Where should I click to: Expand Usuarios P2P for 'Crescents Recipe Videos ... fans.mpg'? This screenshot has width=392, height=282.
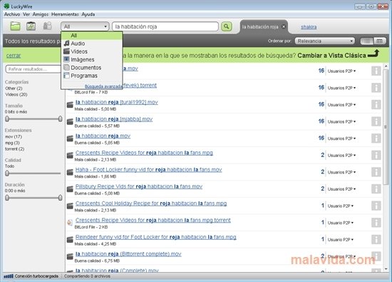(x=341, y=155)
